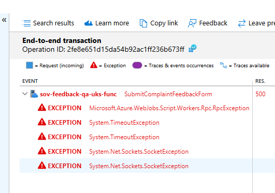Click warning icon on RpcException row
The height and width of the screenshot is (193, 275).
(42, 108)
